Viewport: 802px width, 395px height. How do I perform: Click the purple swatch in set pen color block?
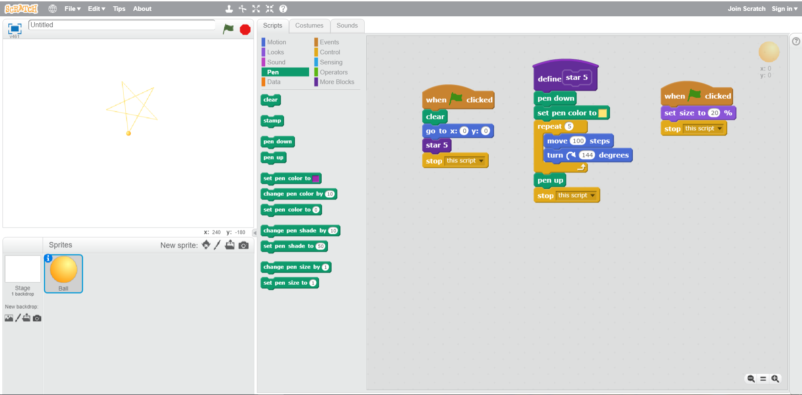pos(316,179)
